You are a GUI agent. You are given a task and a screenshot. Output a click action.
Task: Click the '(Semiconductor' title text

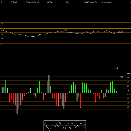point(107,2)
